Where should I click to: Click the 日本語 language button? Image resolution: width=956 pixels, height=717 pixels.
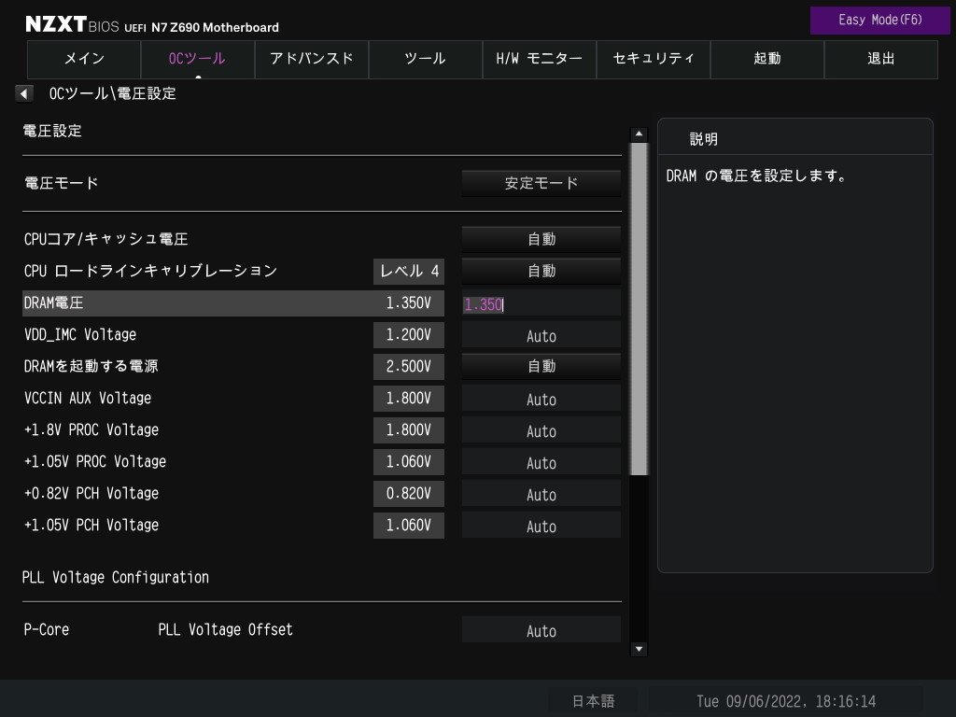(x=593, y=701)
